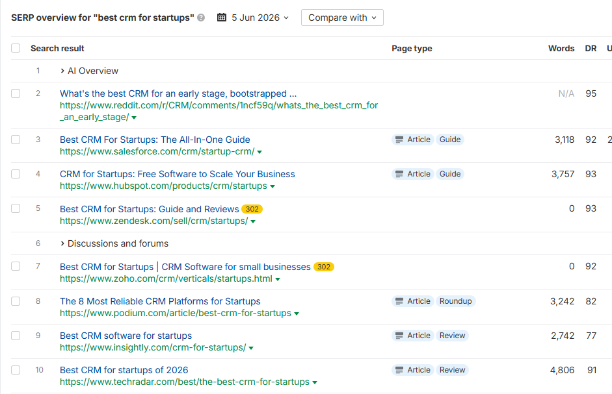Image resolution: width=612 pixels, height=394 pixels.
Task: Visit the zendesk.com sell crm URL
Action: click(x=153, y=221)
